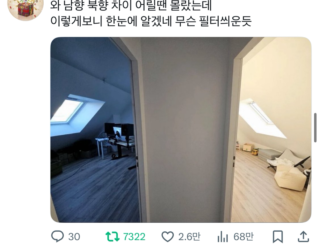Click the reply count 30
Image resolution: width=319 pixels, height=245 pixels.
tap(74, 237)
